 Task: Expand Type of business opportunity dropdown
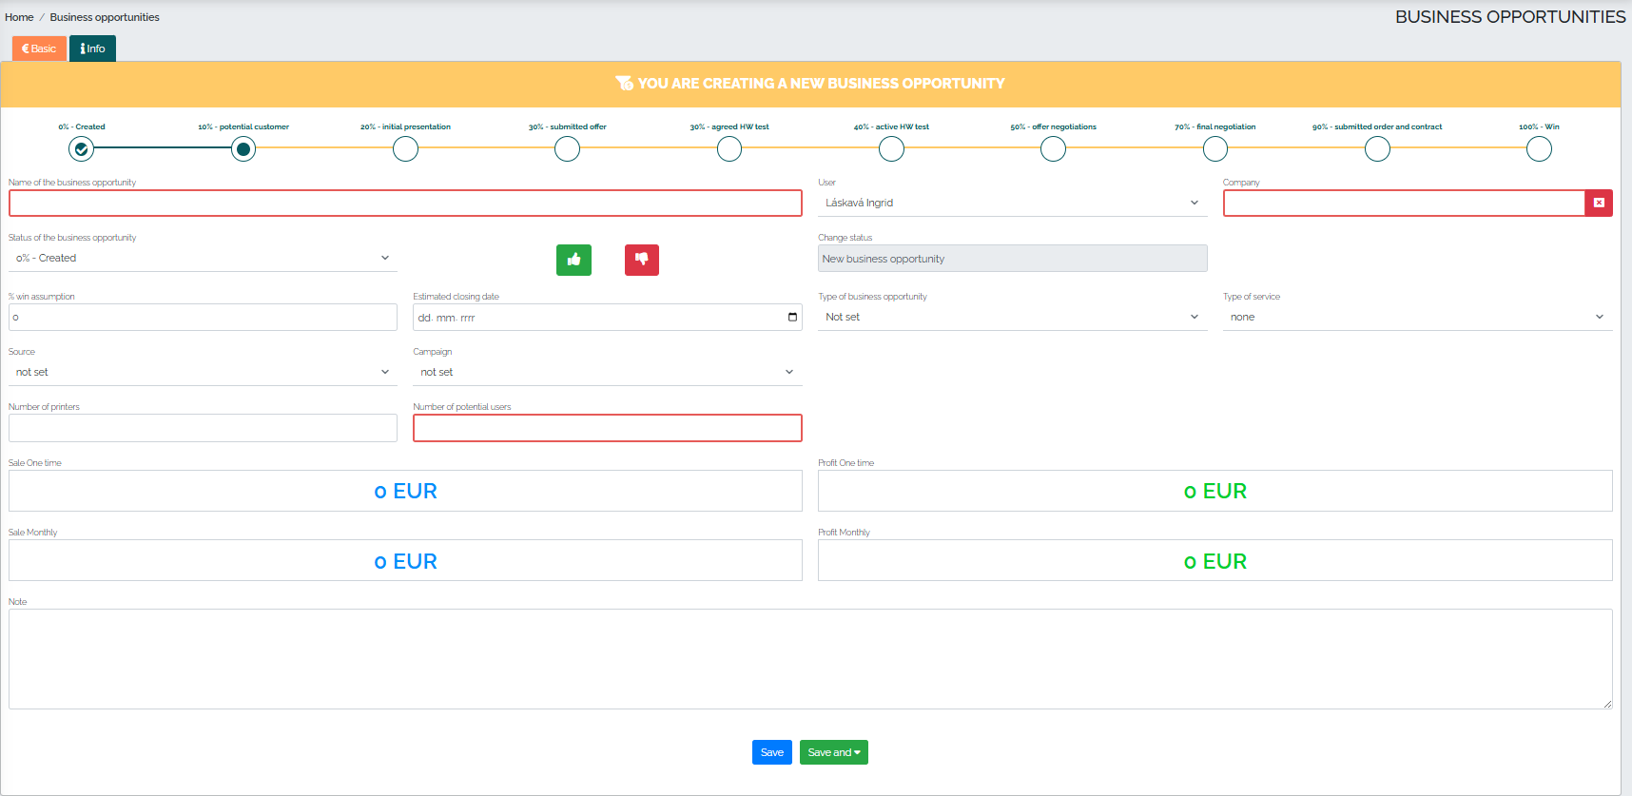coord(1013,317)
